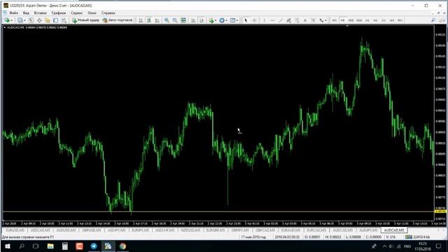Enable the MN timeframe button
The image size is (448, 252).
[x=400, y=20]
